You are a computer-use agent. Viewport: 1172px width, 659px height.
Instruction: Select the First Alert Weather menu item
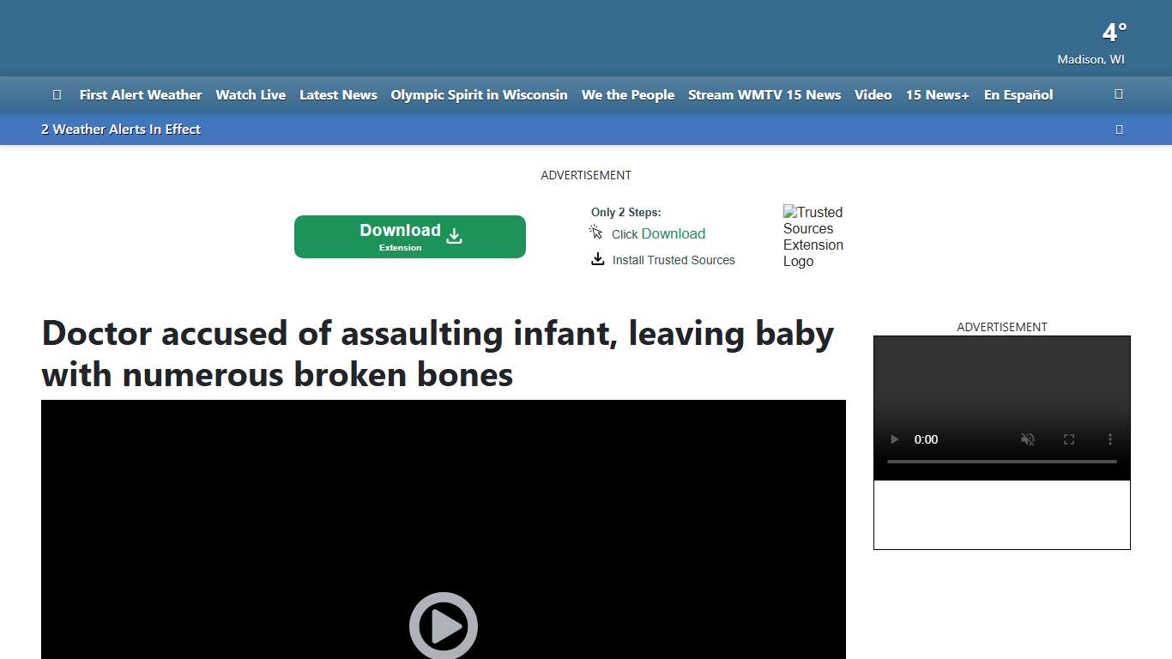140,94
